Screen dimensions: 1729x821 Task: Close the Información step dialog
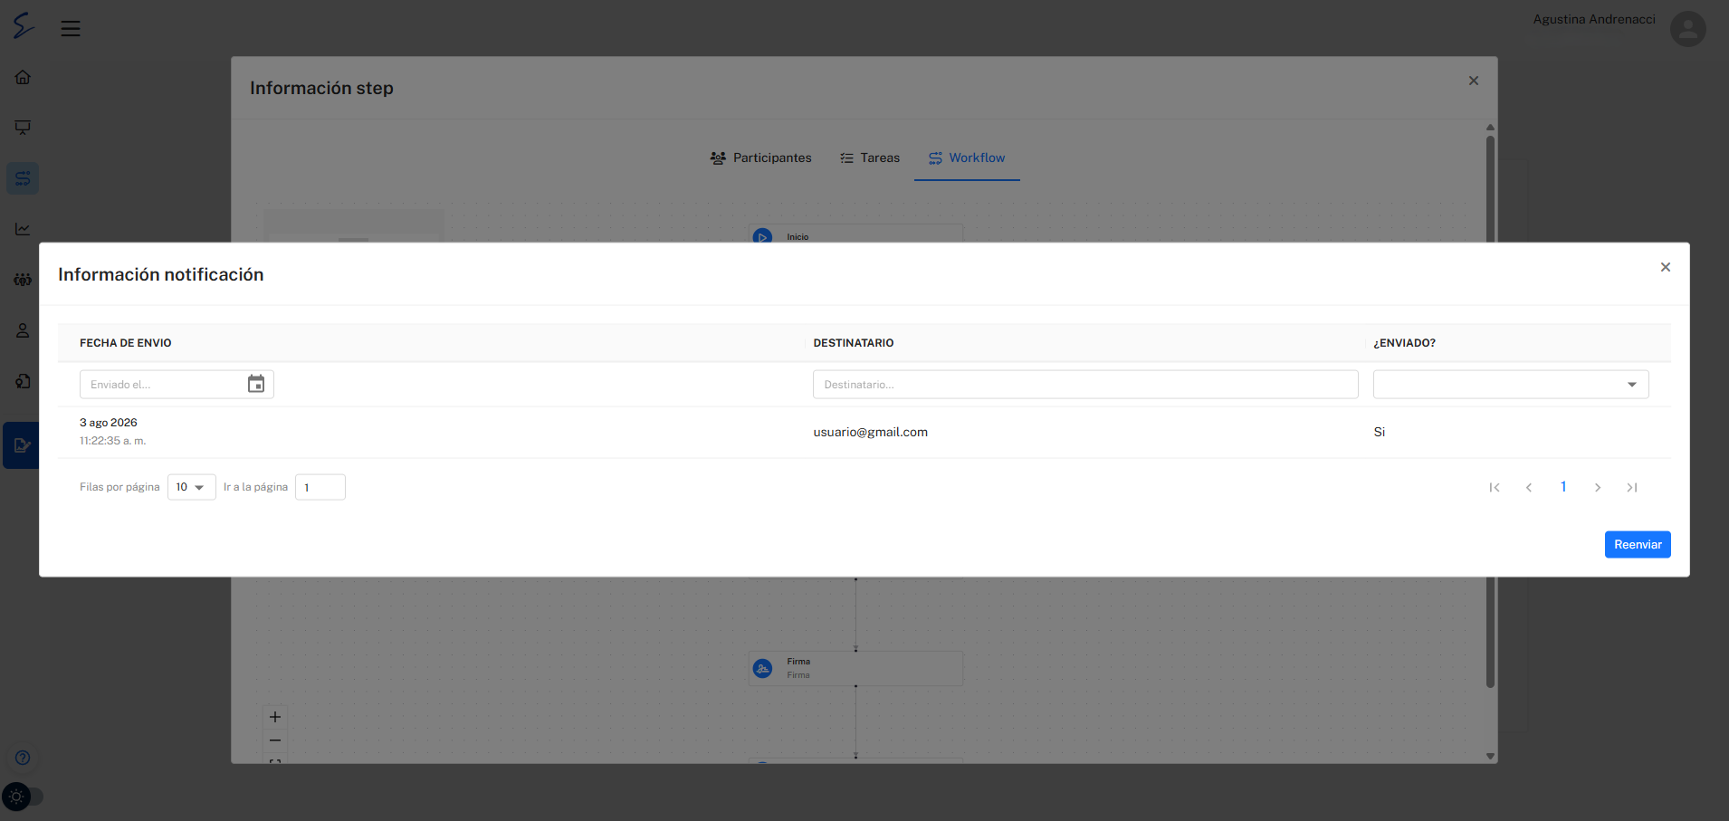1473,81
